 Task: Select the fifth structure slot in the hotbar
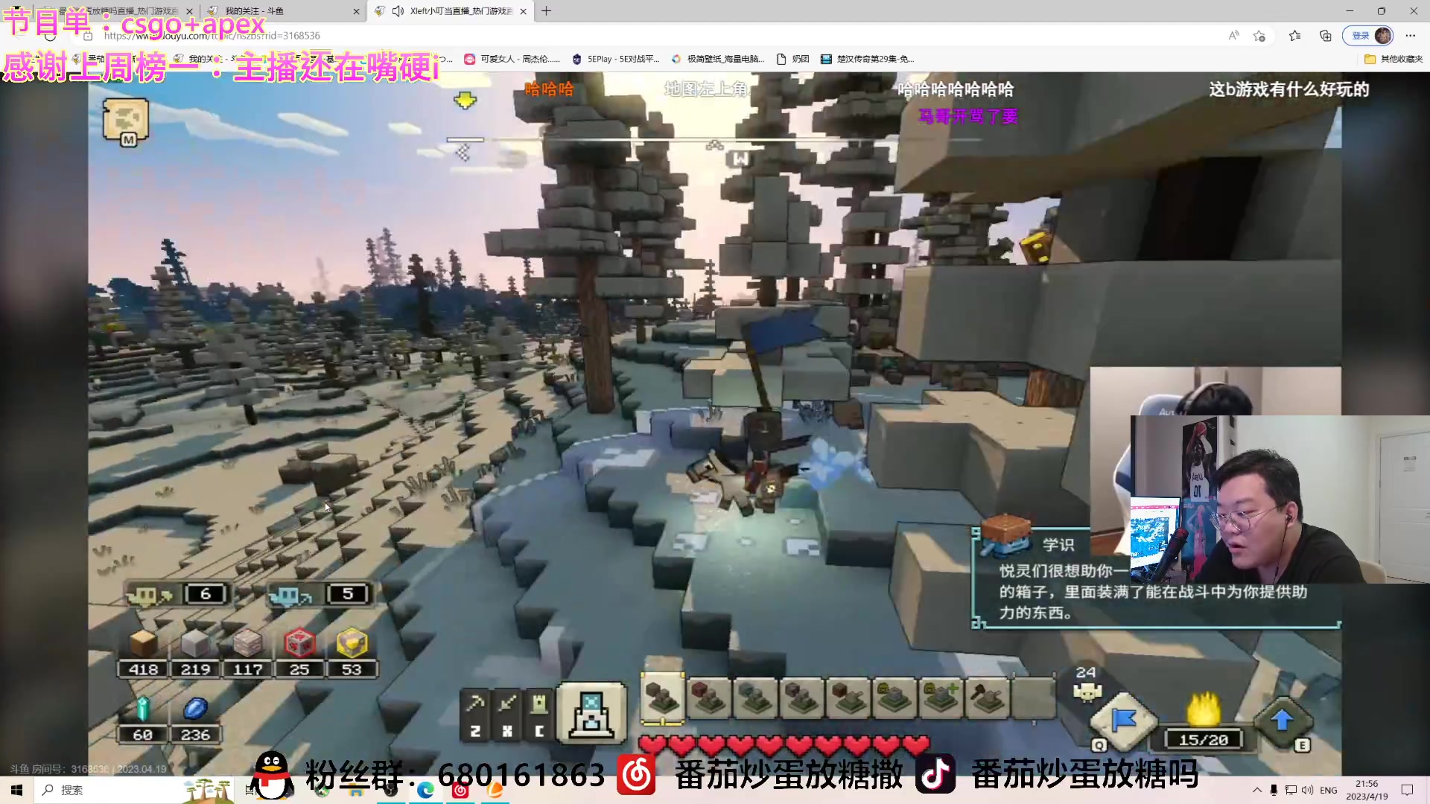pyautogui.click(x=848, y=698)
